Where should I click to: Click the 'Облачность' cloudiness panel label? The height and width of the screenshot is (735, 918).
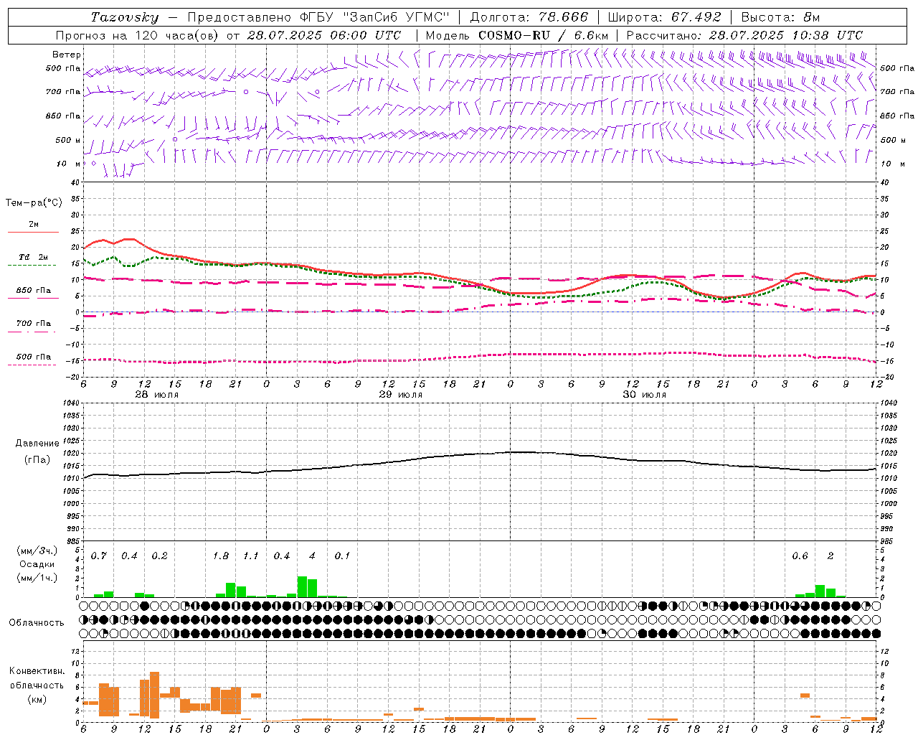[x=37, y=623]
